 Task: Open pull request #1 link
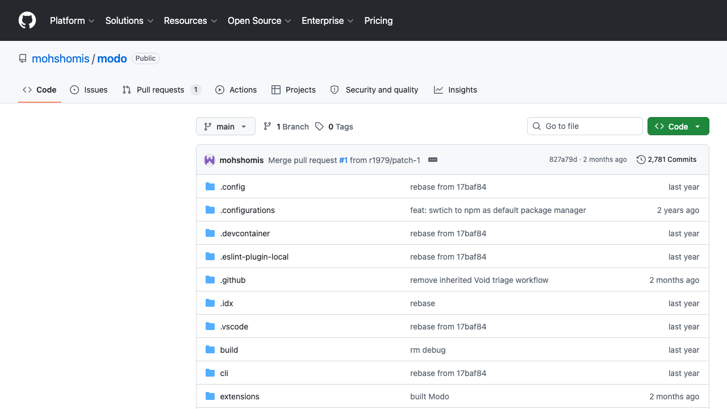point(343,160)
